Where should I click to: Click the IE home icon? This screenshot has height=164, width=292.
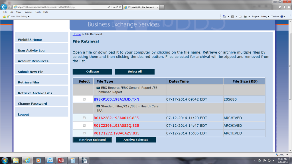click(x=280, y=7)
